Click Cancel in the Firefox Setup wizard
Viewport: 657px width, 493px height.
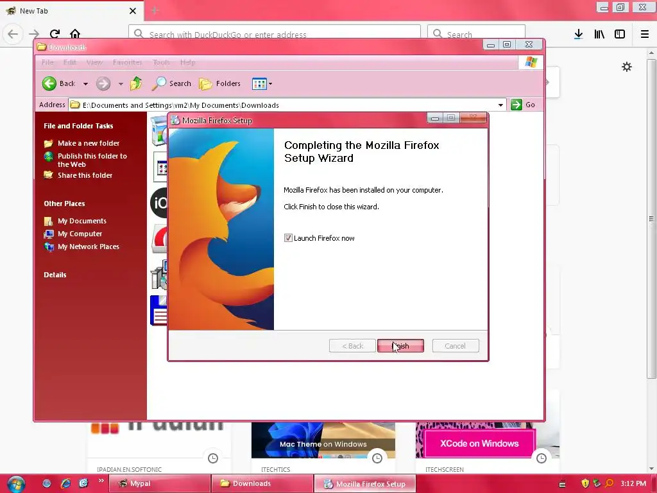click(x=456, y=346)
